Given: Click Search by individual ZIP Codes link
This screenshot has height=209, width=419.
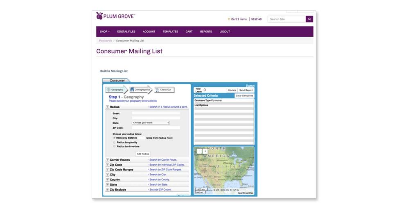Looking at the screenshot, I should pyautogui.click(x=167, y=165).
